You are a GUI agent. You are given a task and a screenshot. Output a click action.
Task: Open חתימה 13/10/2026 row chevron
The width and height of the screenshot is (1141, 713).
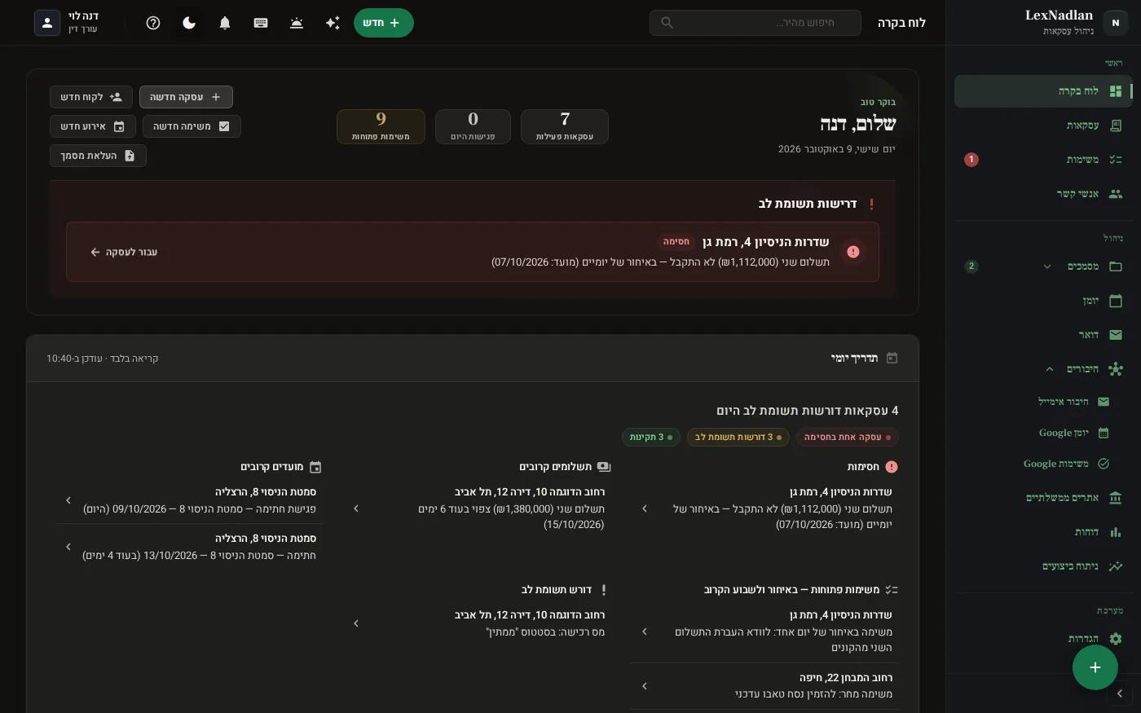point(68,547)
